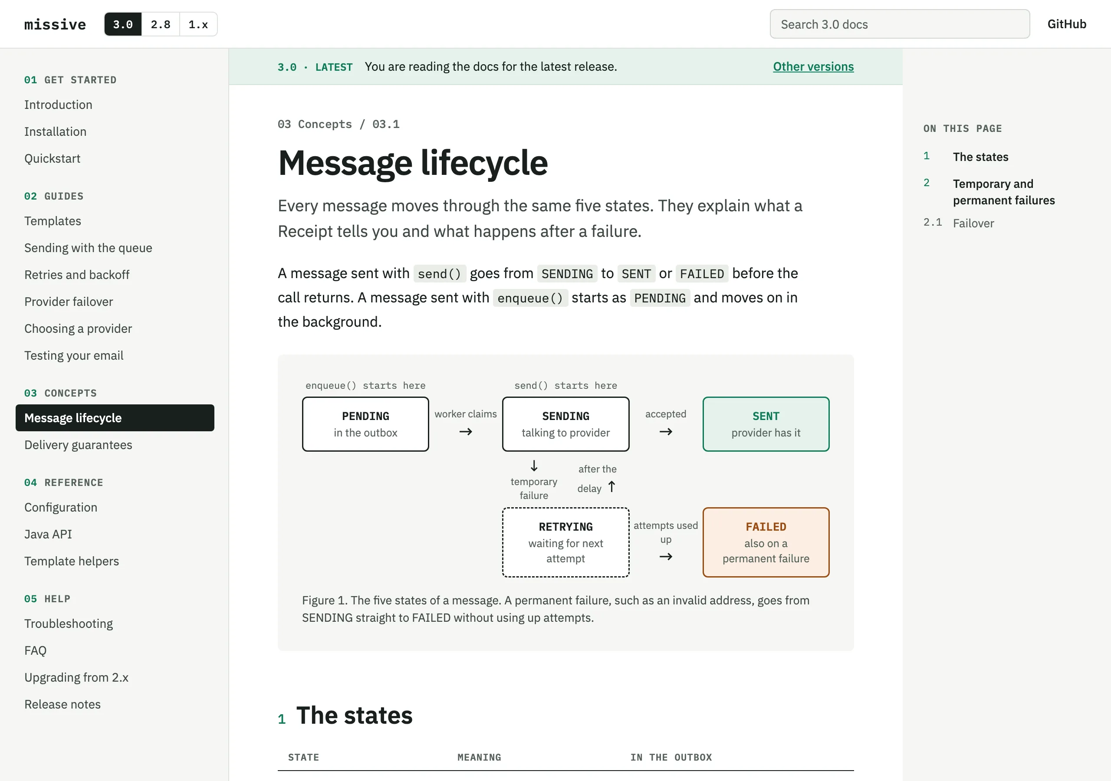Jump to Failover subsection
The width and height of the screenshot is (1111, 781).
pos(973,223)
